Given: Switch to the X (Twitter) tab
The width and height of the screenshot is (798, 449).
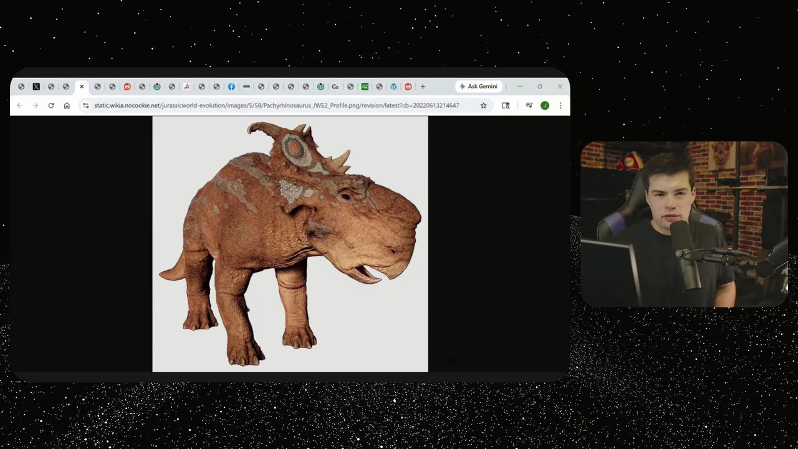Looking at the screenshot, I should (x=36, y=87).
